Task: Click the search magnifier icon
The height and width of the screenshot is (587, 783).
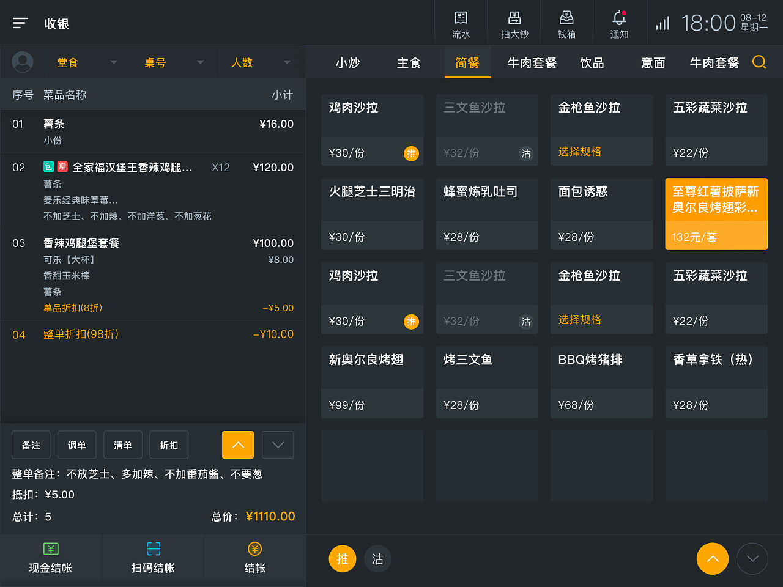Action: pos(759,62)
